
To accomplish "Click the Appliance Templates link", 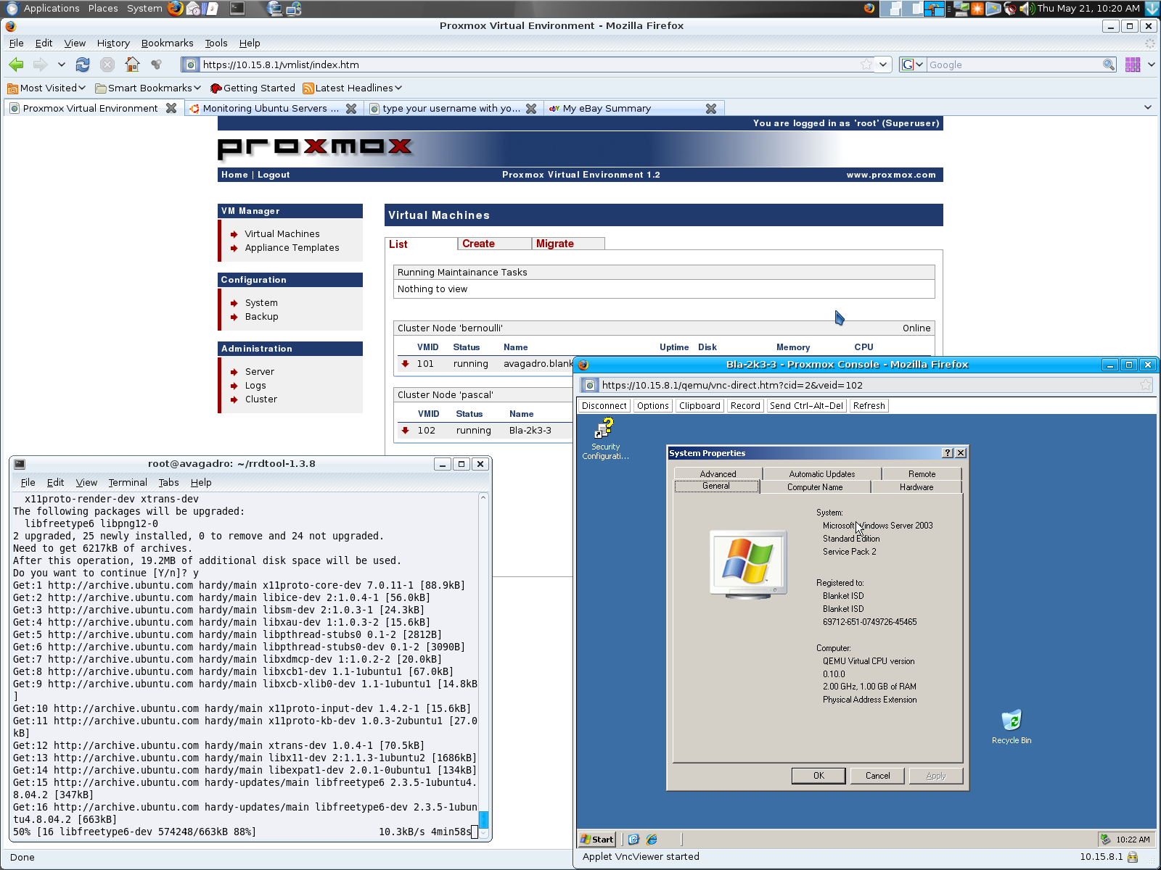I will coord(292,248).
